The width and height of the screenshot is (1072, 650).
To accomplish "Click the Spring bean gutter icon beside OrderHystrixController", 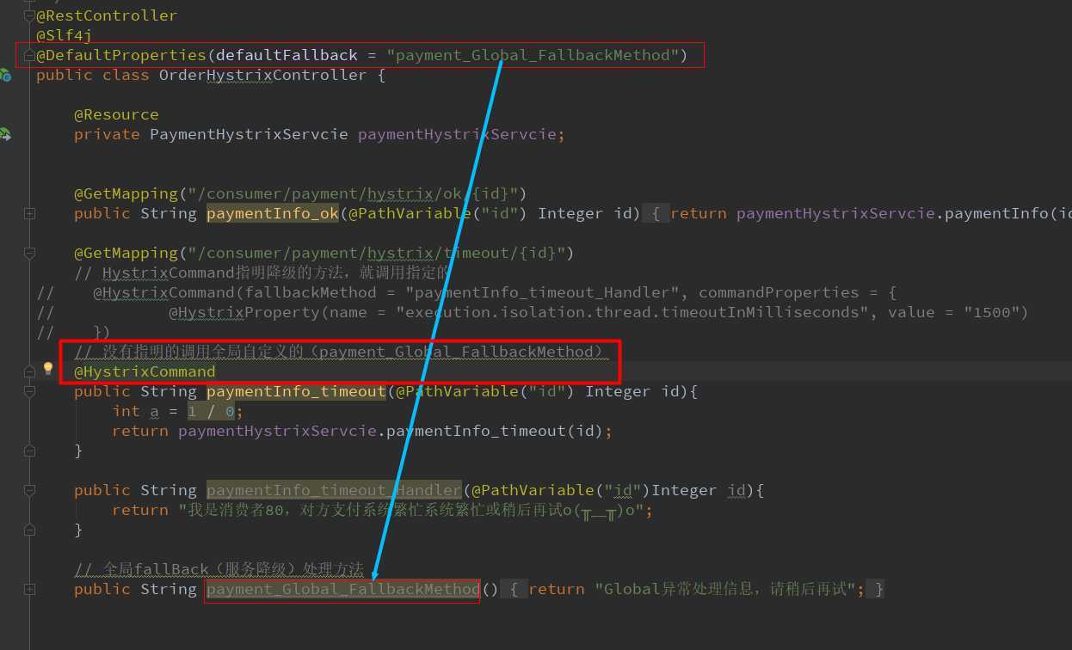I will coord(5,76).
